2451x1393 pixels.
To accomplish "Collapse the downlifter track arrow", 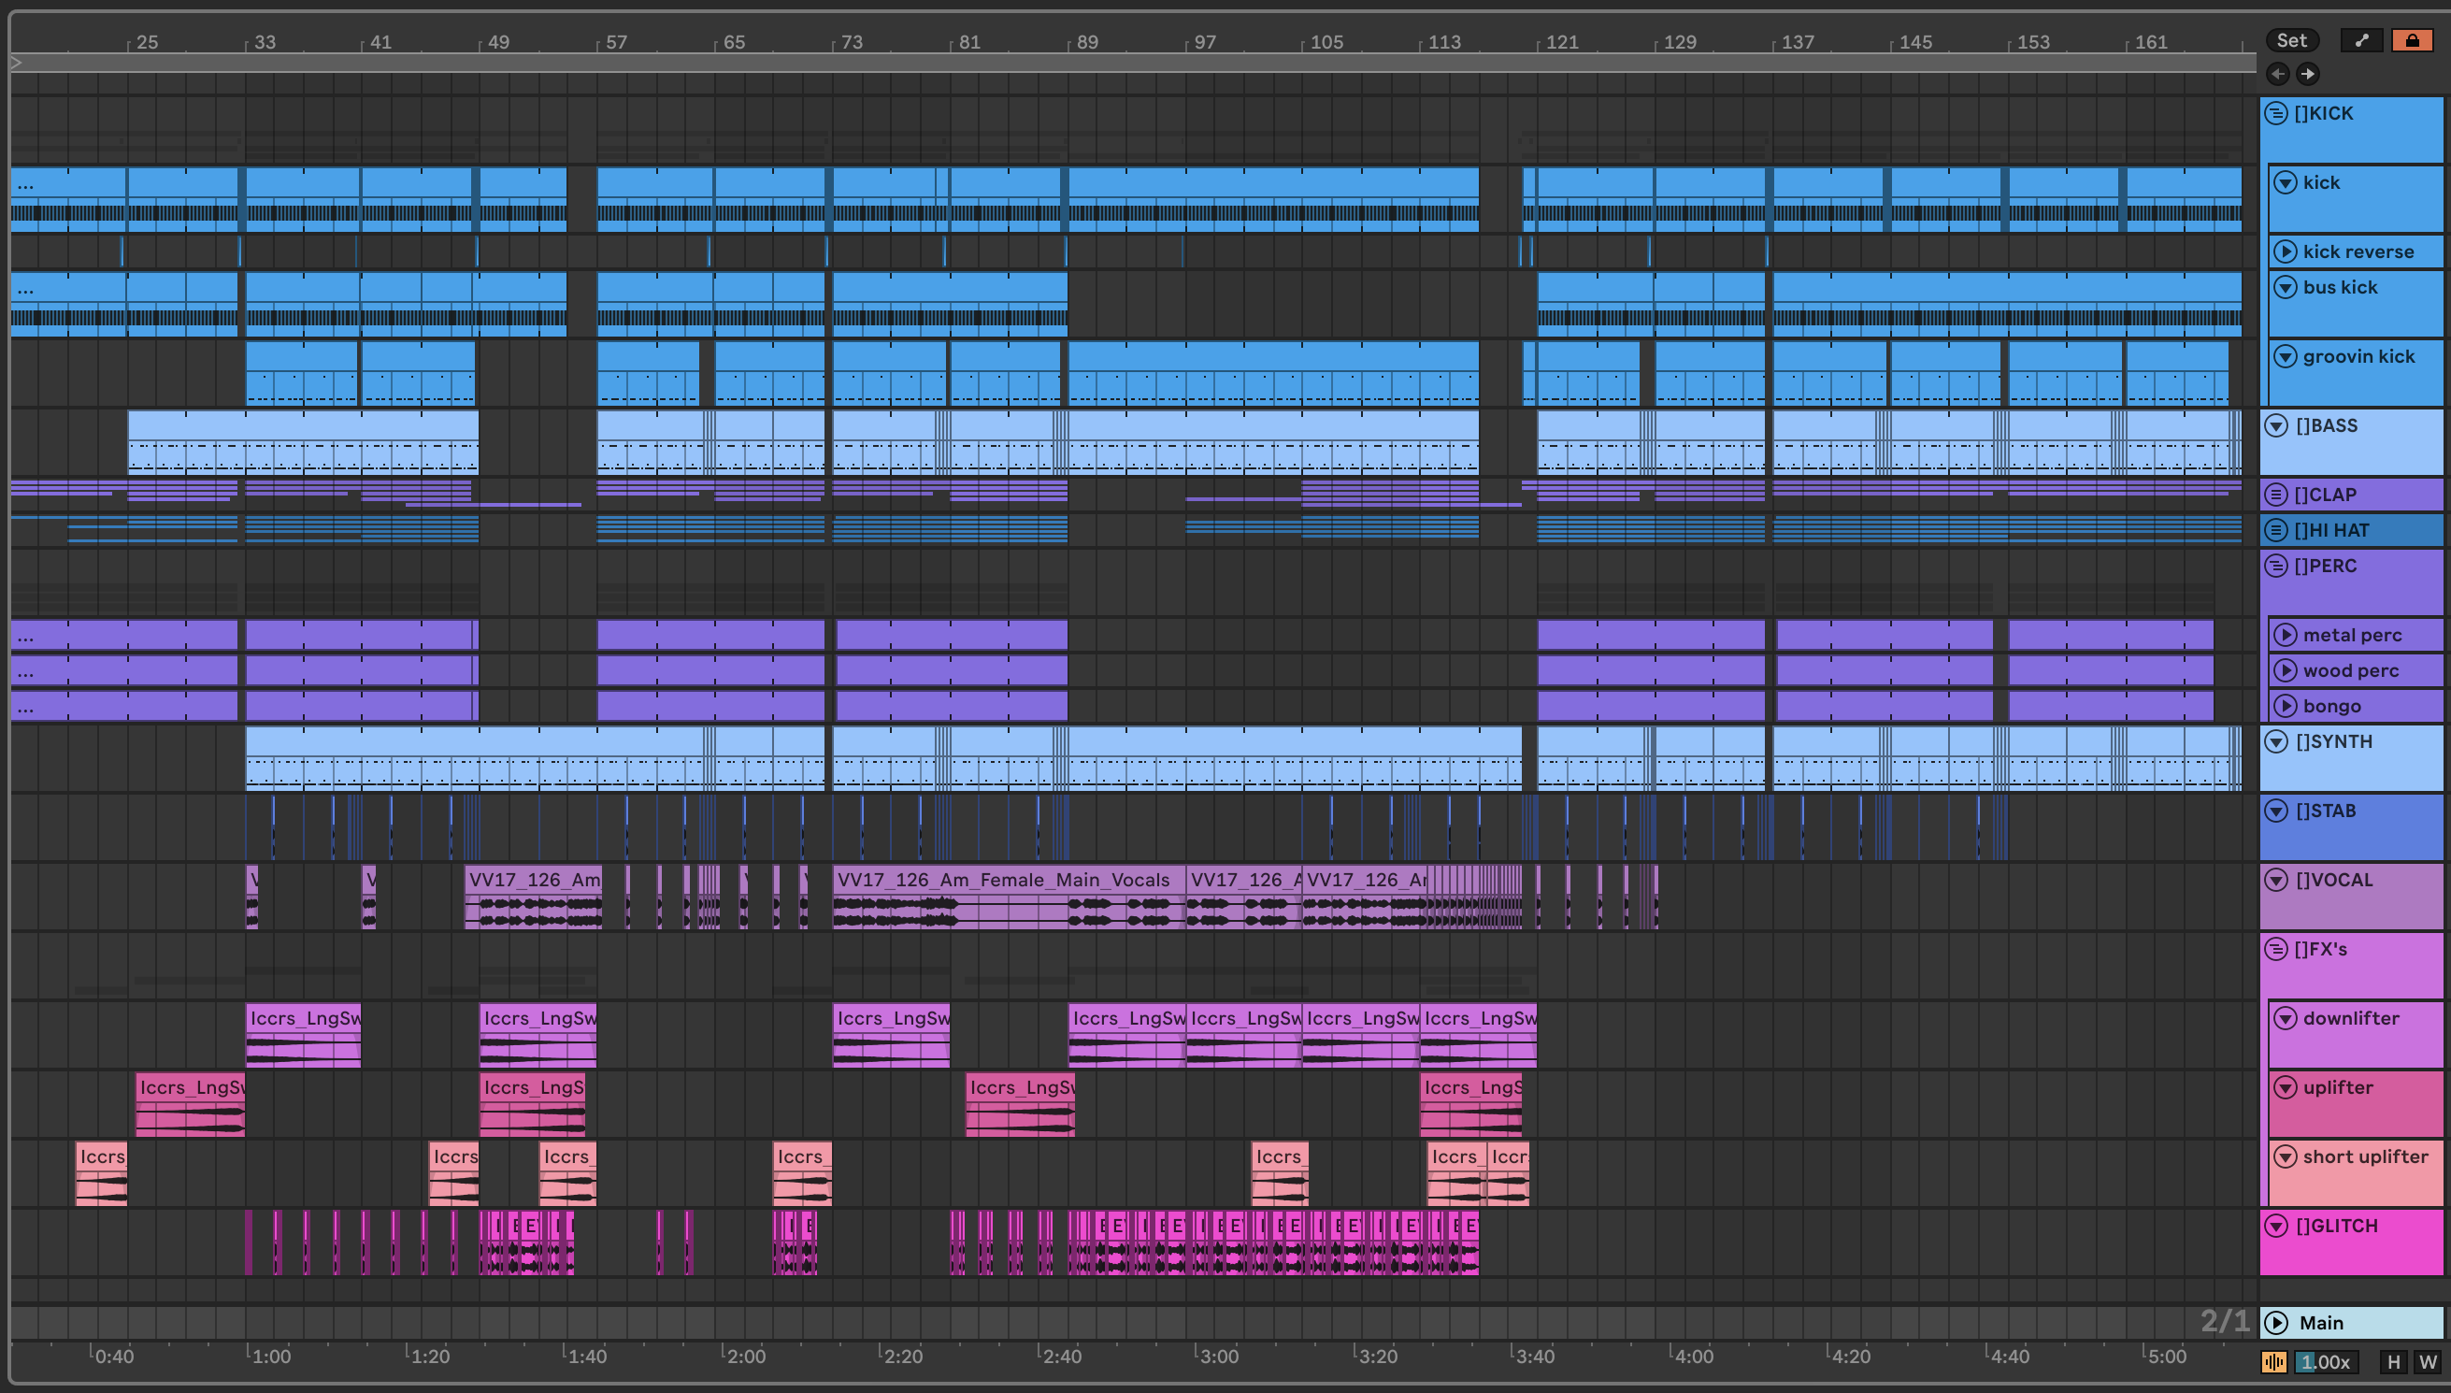I will tap(2286, 1019).
